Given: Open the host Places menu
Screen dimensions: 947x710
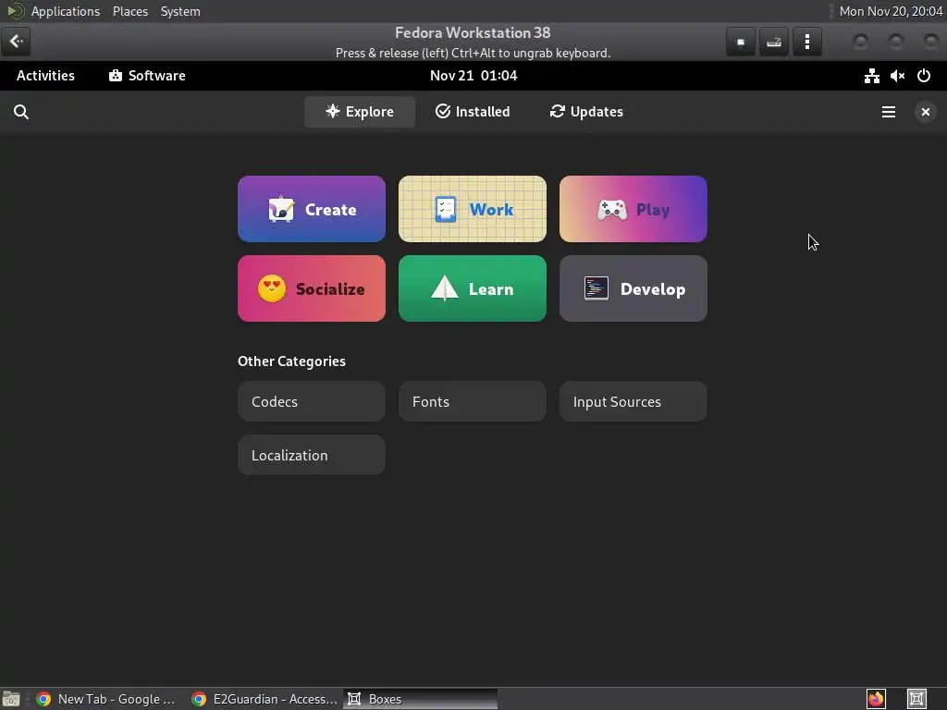Looking at the screenshot, I should click(x=130, y=11).
